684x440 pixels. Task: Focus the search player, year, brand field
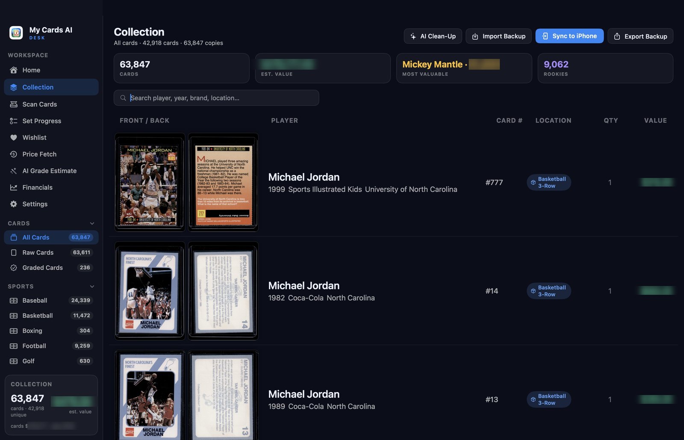[216, 98]
